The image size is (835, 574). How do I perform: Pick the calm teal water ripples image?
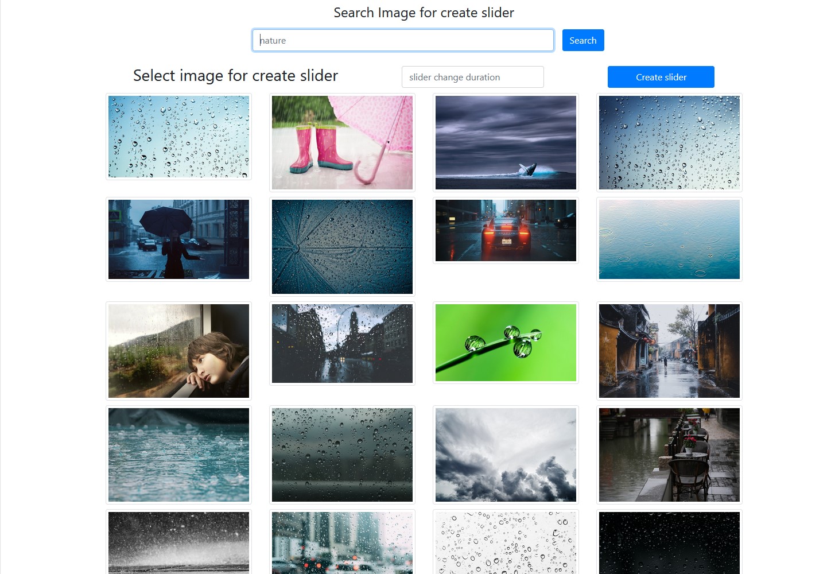tap(669, 239)
